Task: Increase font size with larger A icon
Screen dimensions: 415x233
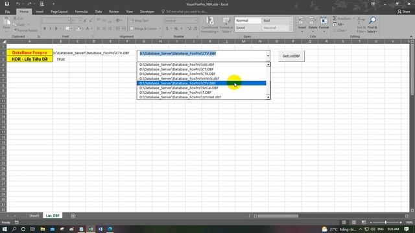Action: pyautogui.click(x=85, y=20)
